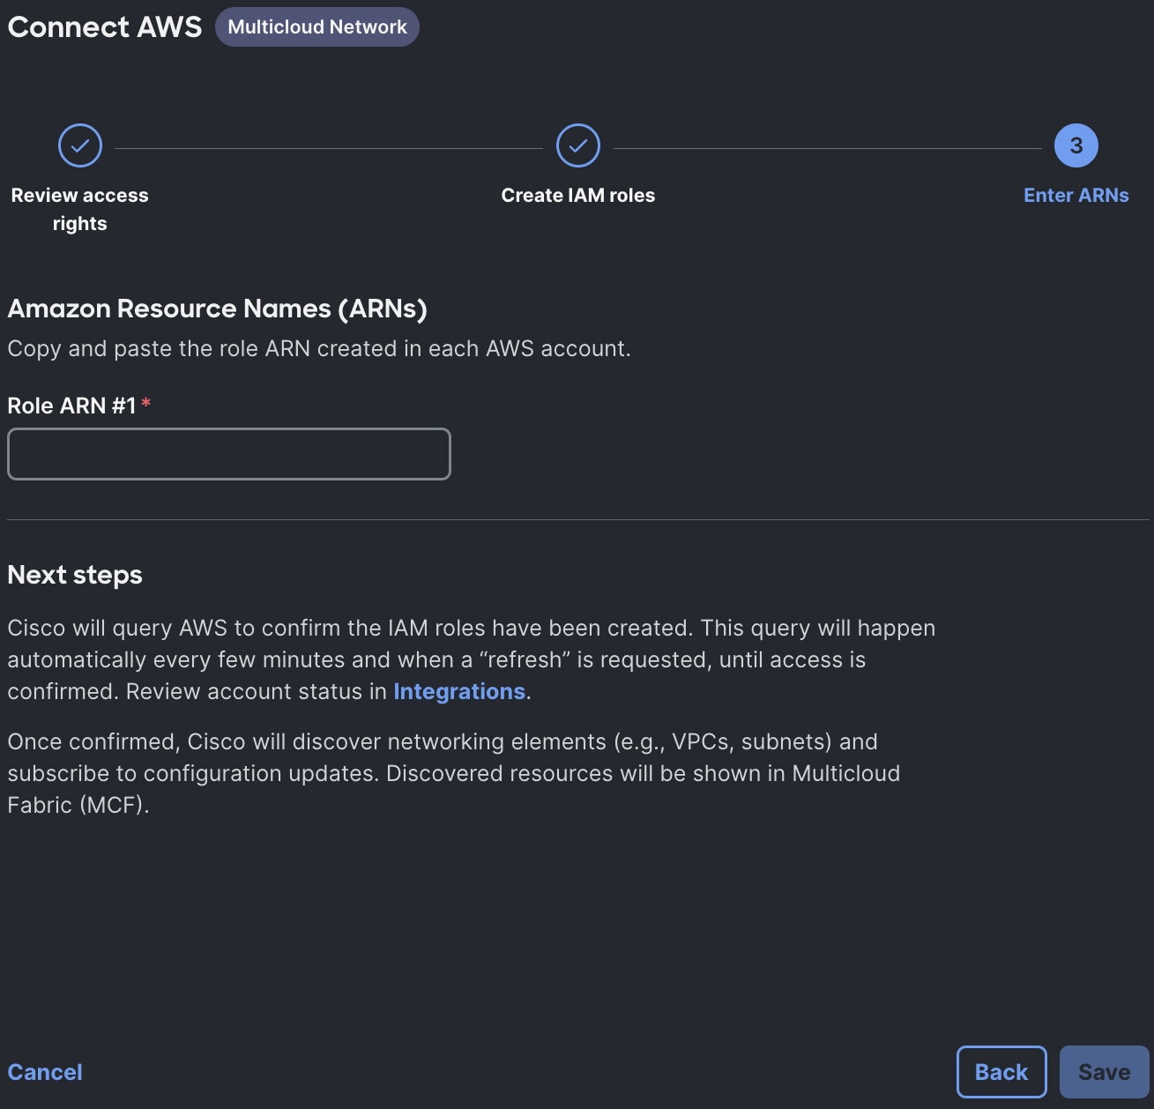The height and width of the screenshot is (1109, 1154).
Task: Click the 'Copy and paste the role ARN' instruction text
Action: point(319,348)
